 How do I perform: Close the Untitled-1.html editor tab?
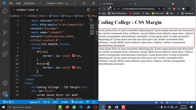[x=37, y=10]
